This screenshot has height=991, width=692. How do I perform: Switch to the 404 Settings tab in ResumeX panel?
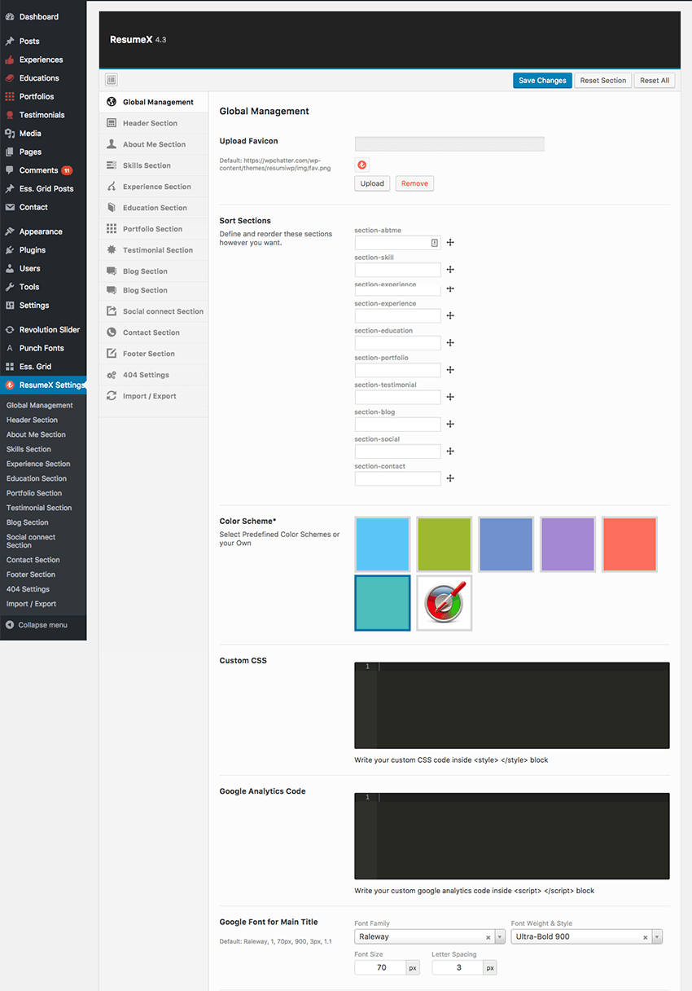tap(154, 375)
